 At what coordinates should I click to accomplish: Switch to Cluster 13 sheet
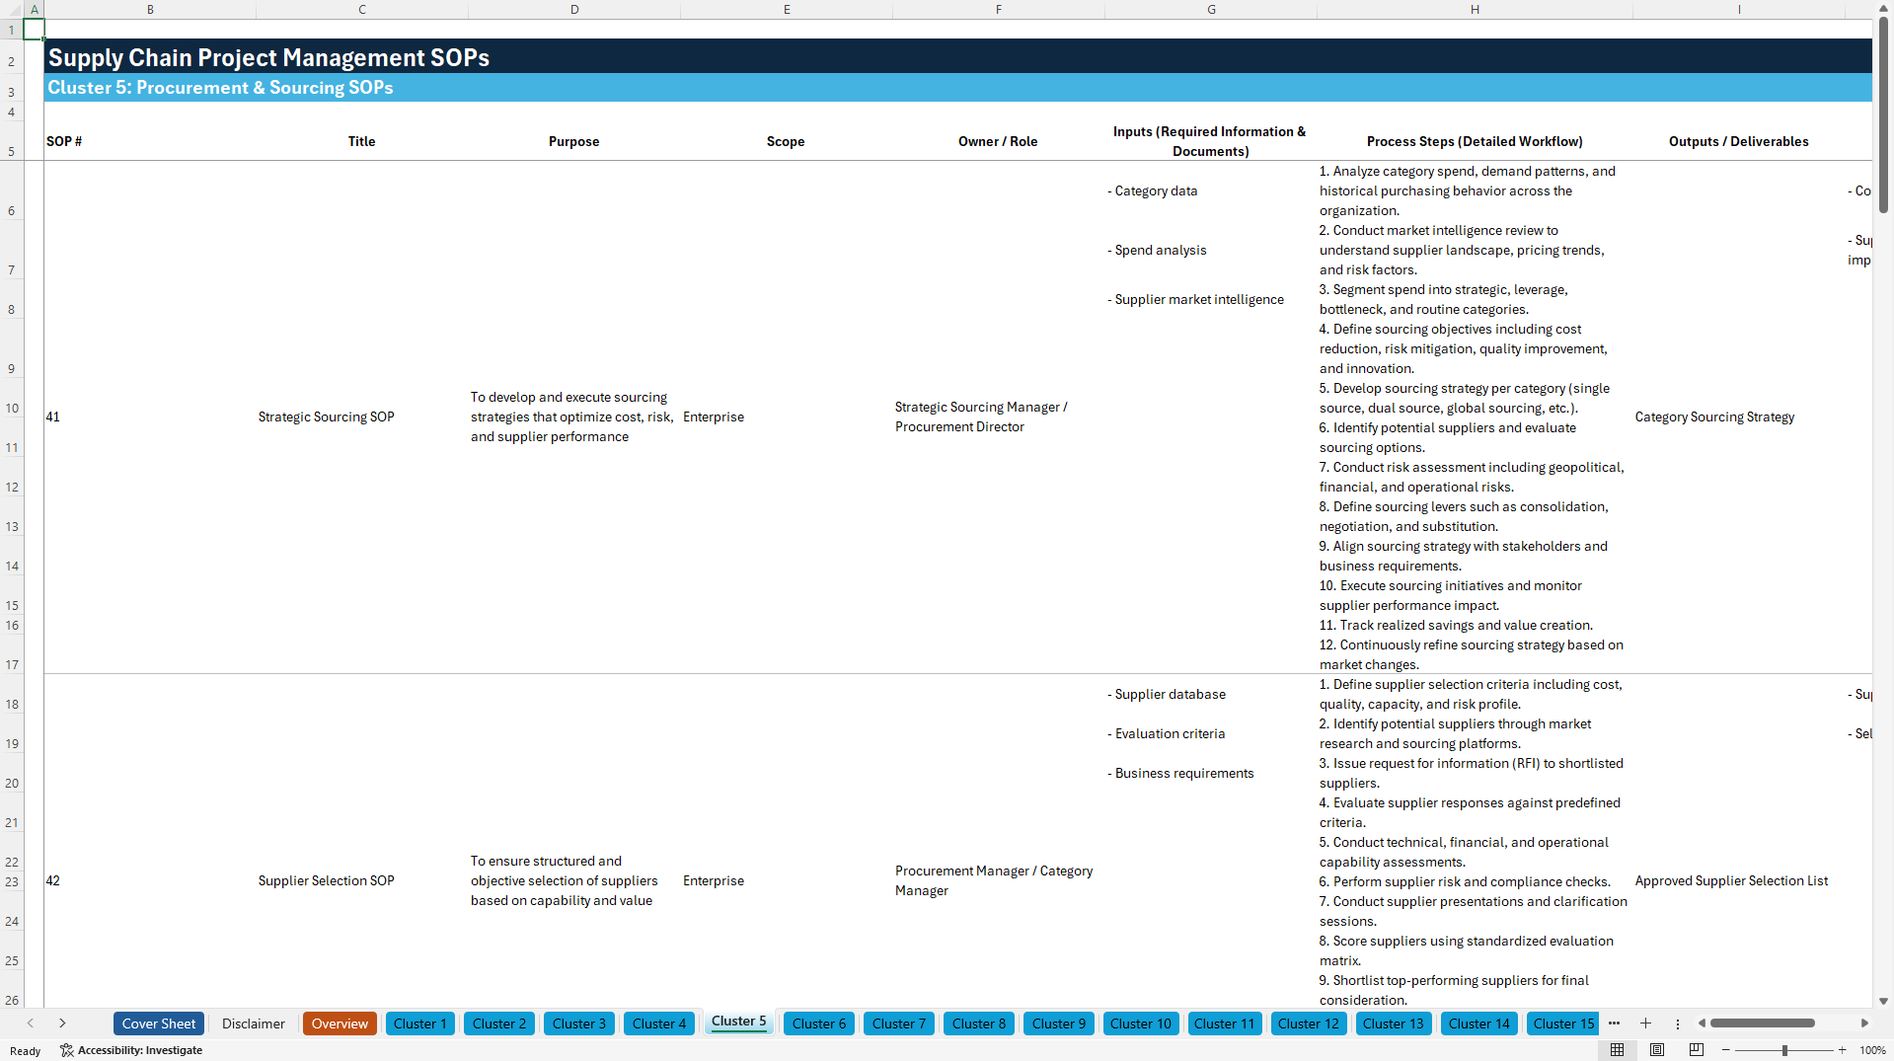pos(1394,1023)
